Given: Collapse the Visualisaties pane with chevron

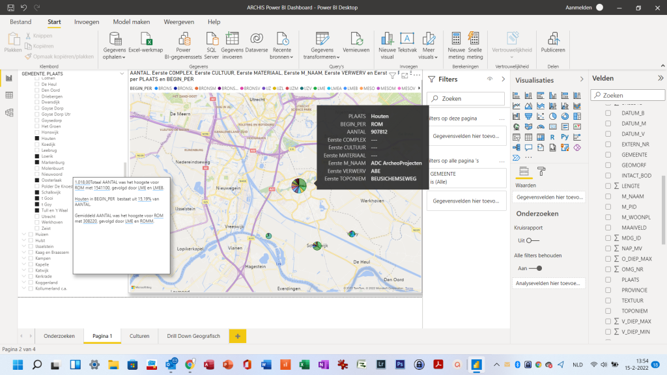Looking at the screenshot, I should [582, 79].
